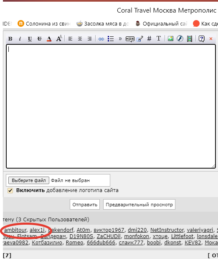The image size is (218, 259).
Task: Center align text
Action: [80, 38]
